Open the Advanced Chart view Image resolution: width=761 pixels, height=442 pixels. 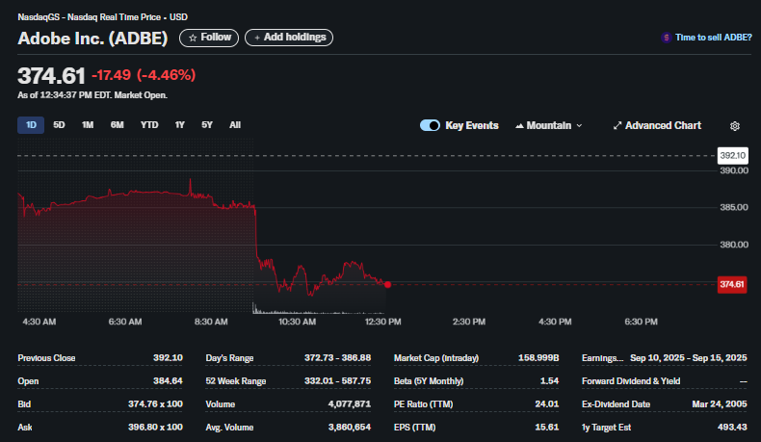(x=657, y=125)
